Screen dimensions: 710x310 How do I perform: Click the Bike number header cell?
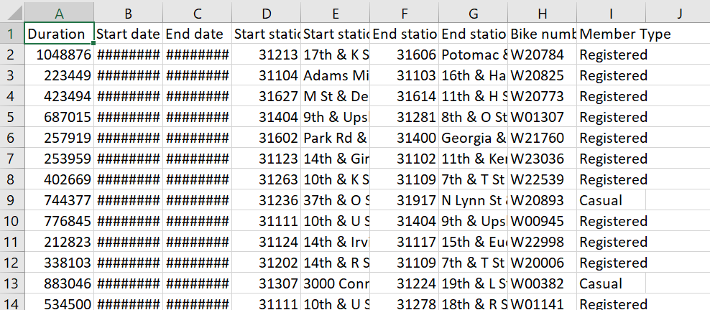[x=543, y=34]
